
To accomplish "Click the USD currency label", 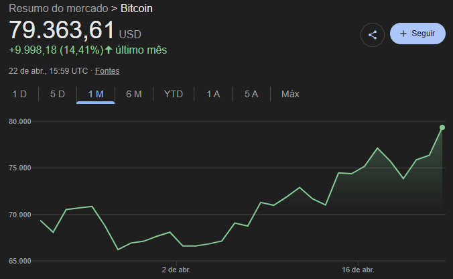I will click(x=130, y=35).
